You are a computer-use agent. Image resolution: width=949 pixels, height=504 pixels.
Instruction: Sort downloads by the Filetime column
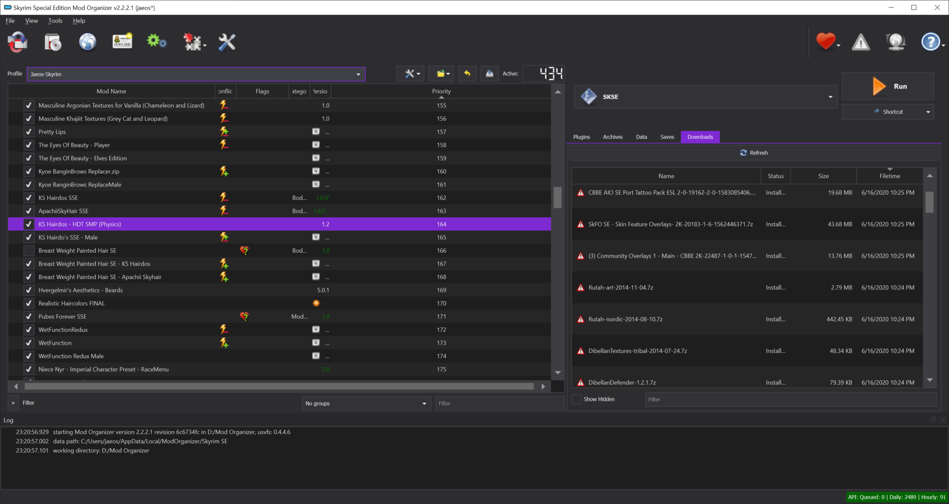tap(890, 176)
